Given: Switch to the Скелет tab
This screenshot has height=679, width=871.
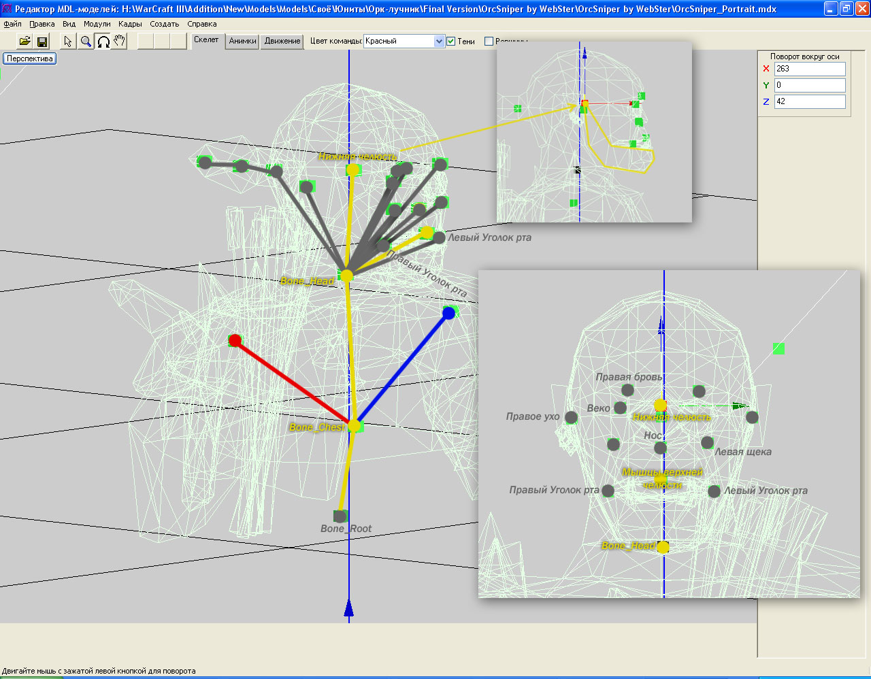Looking at the screenshot, I should (x=206, y=40).
